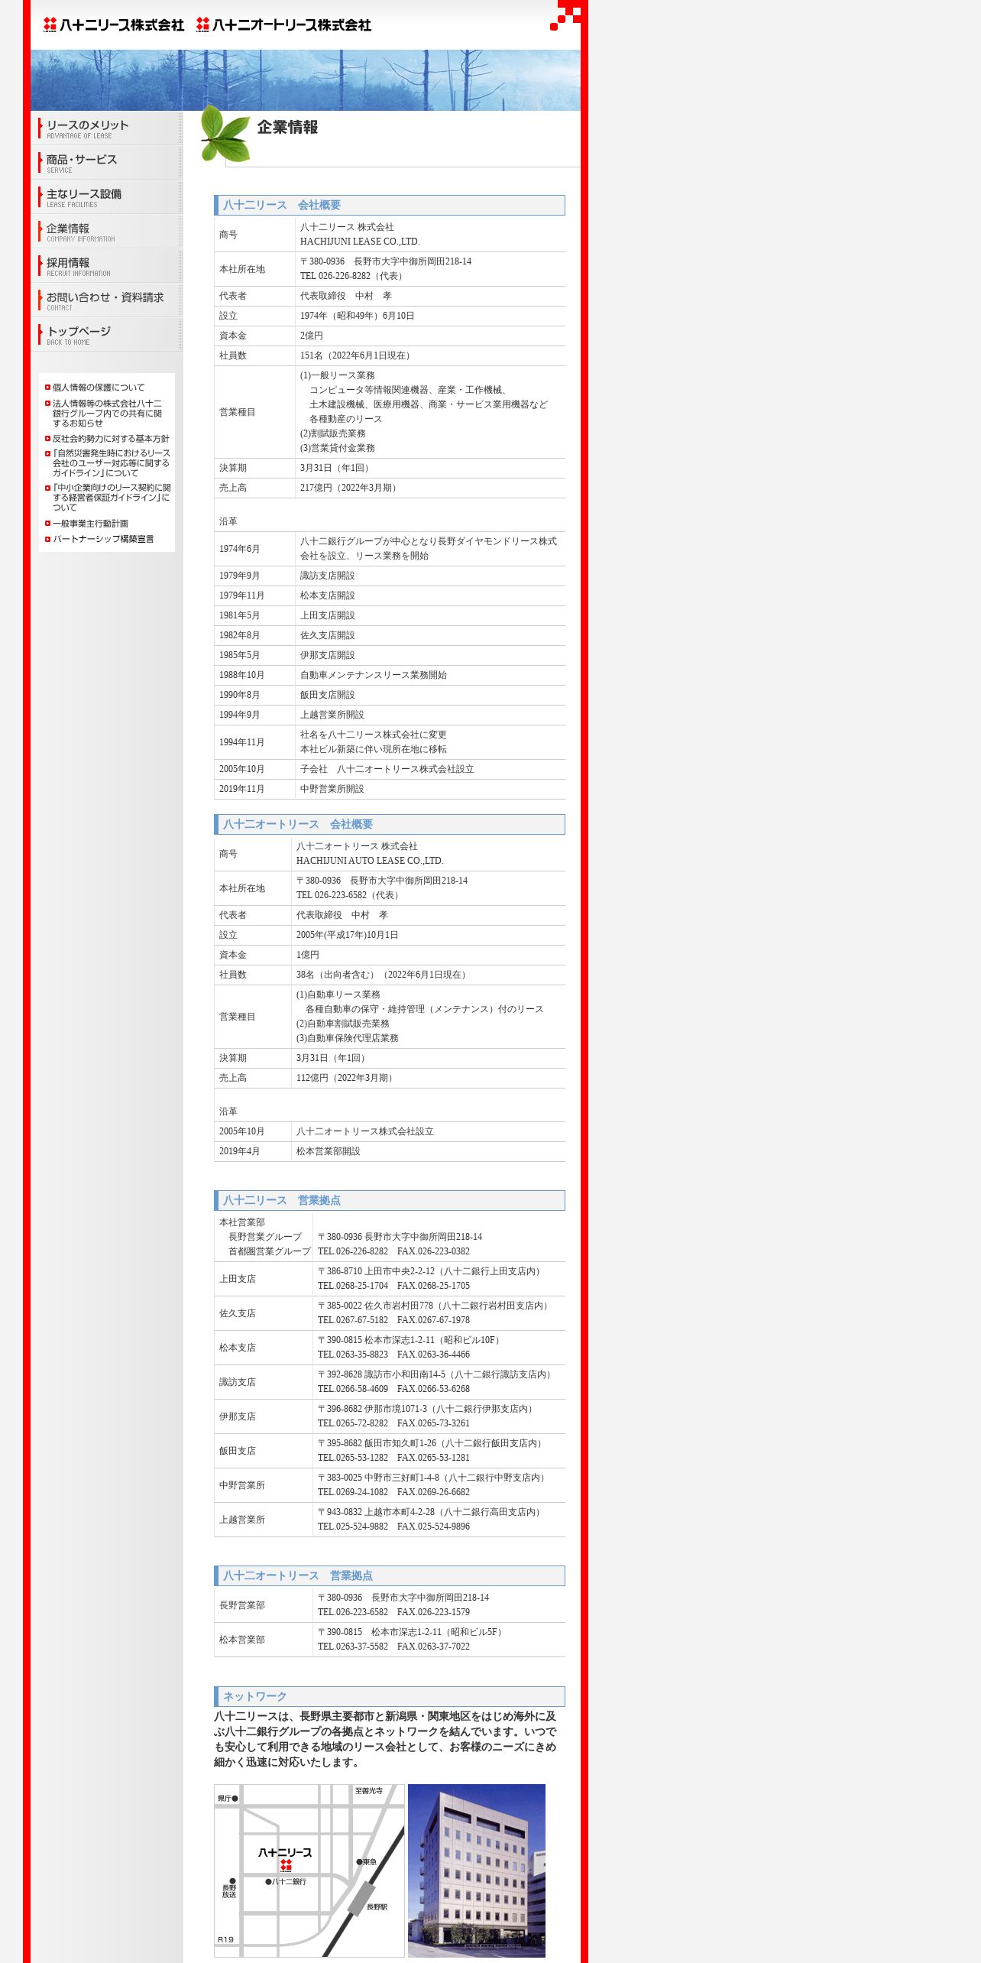Click the headquarters building photo
The width and height of the screenshot is (981, 1963).
[477, 1871]
